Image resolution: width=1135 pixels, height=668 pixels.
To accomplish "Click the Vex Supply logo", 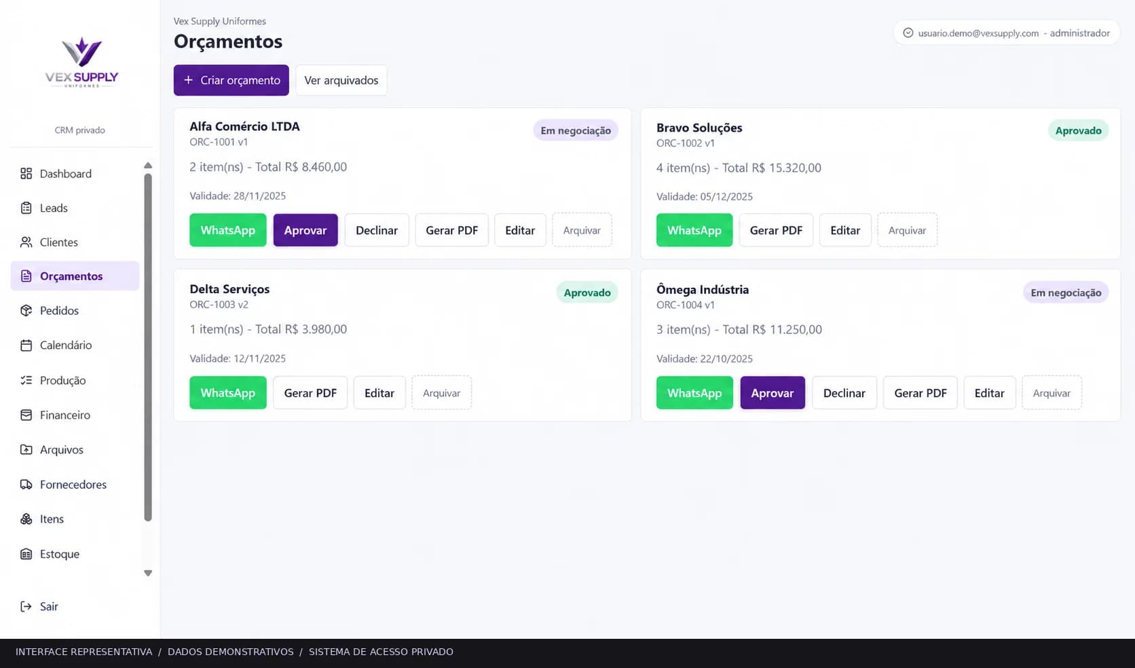I will [x=81, y=62].
